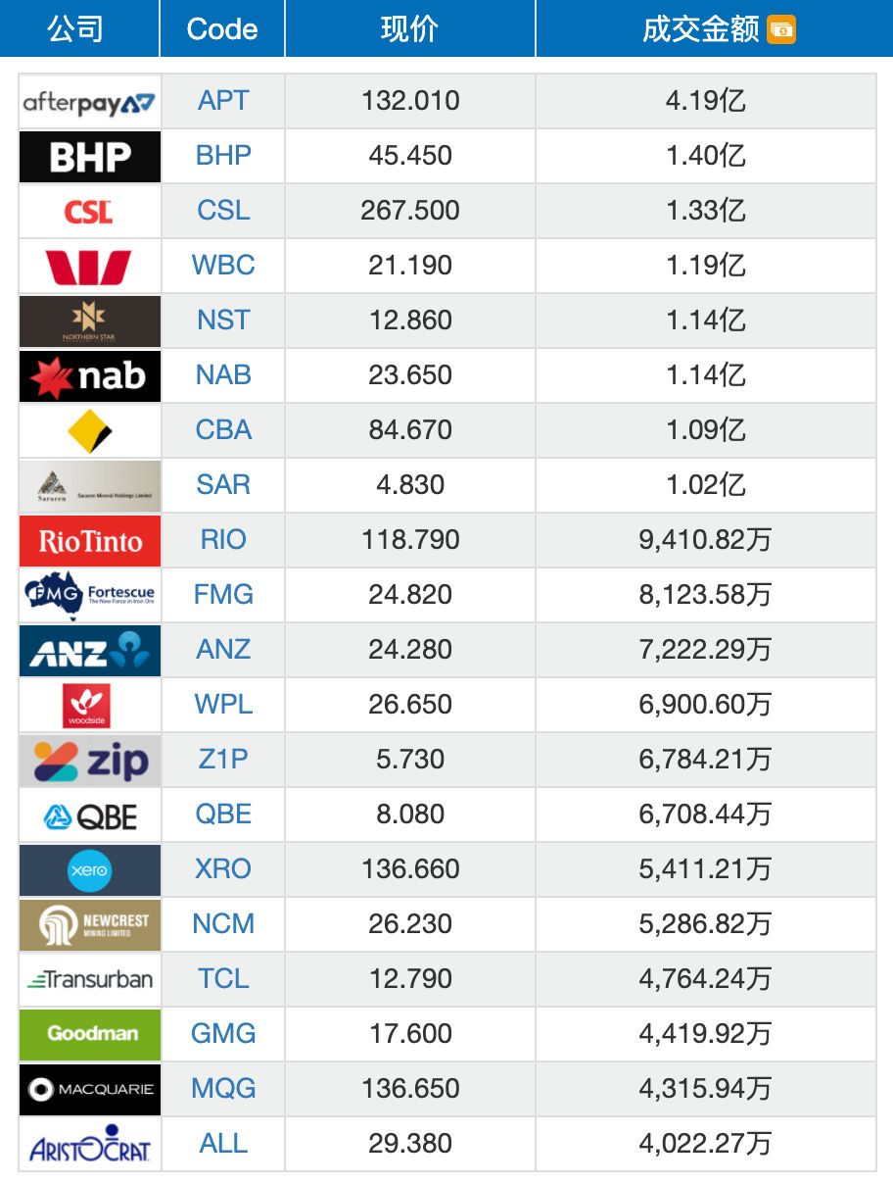893x1184 pixels.
Task: Click the TCL code link
Action: [223, 979]
